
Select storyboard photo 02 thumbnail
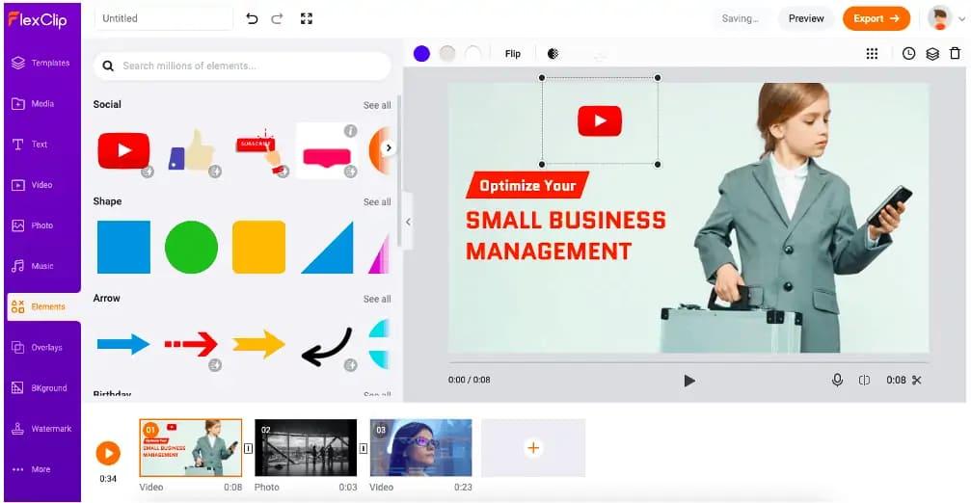point(306,448)
